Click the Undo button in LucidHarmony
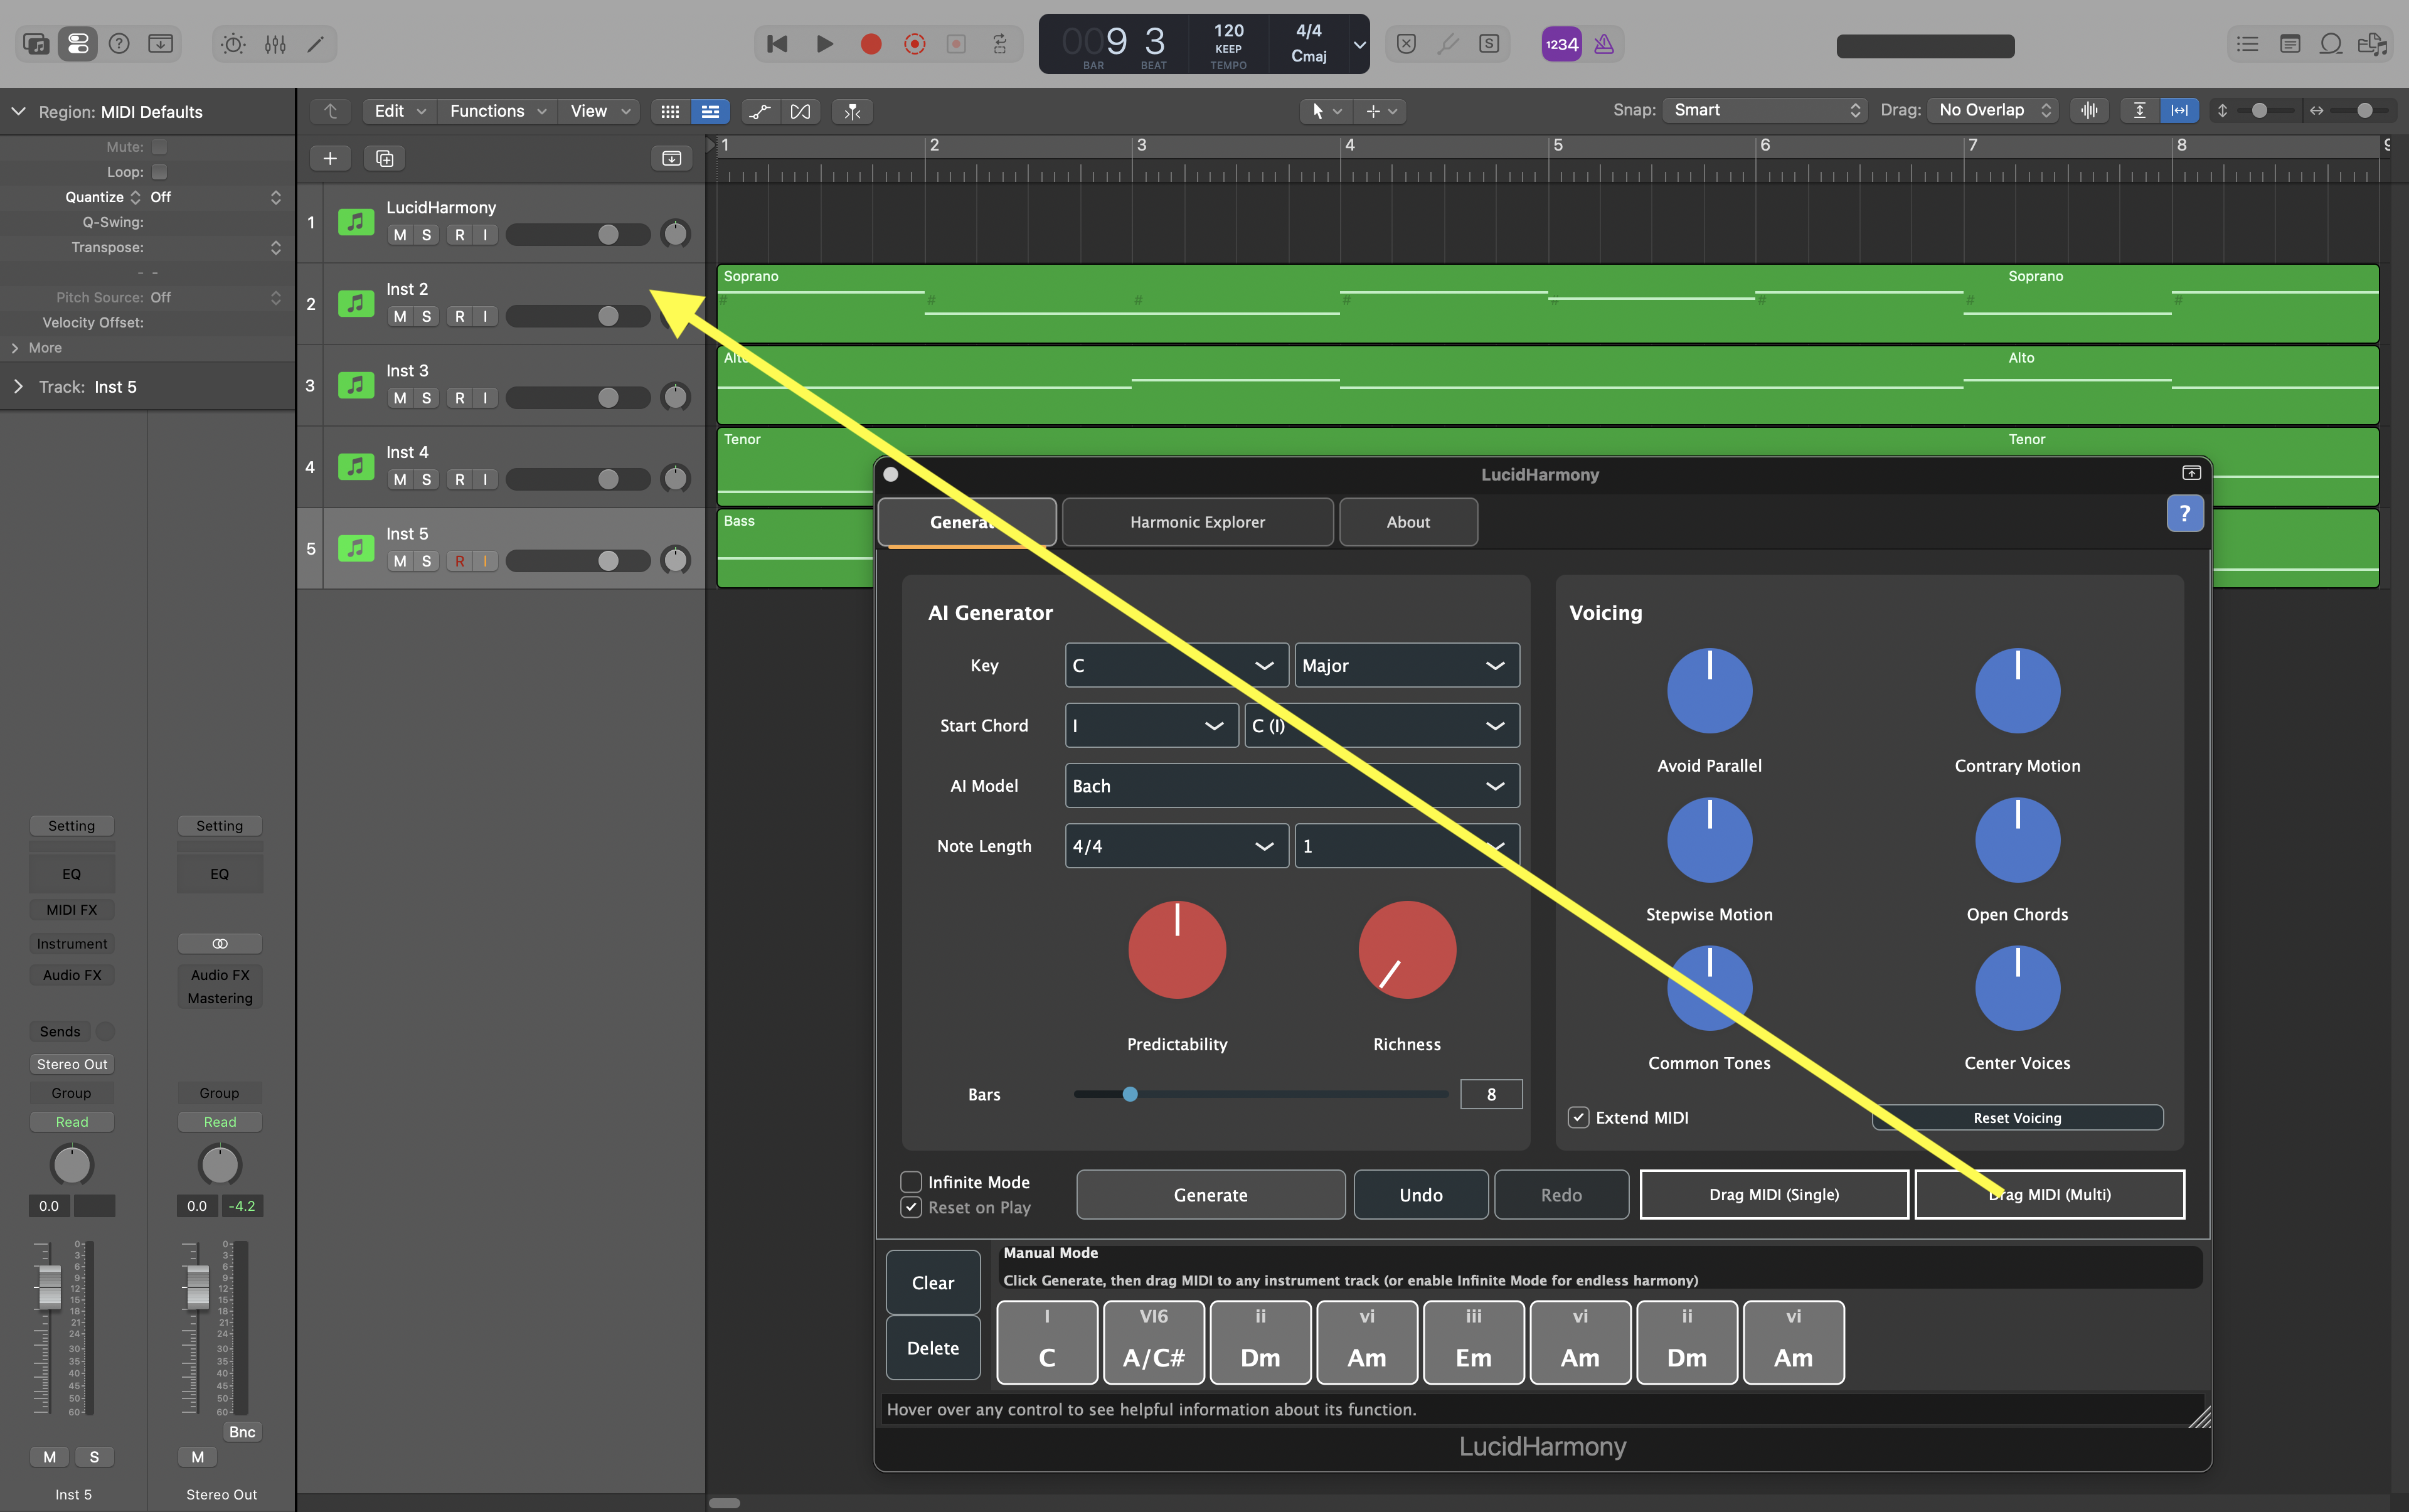The width and height of the screenshot is (2409, 1512). [x=1420, y=1194]
